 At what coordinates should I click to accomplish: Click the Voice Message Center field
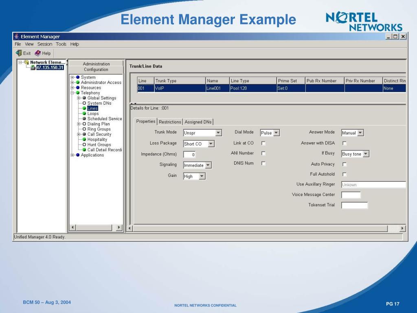[351, 195]
